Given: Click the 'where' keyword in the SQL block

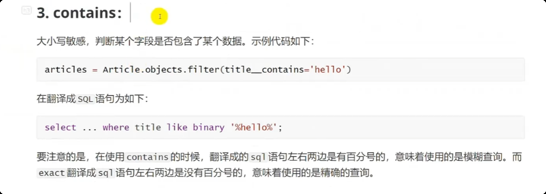Looking at the screenshot, I should [x=116, y=127].
